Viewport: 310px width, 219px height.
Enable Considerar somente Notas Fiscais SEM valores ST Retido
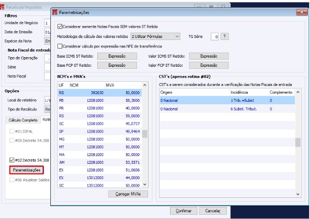60,26
